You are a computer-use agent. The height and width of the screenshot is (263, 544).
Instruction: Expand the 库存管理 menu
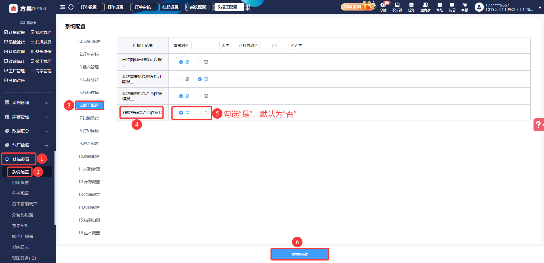pyautogui.click(x=28, y=117)
